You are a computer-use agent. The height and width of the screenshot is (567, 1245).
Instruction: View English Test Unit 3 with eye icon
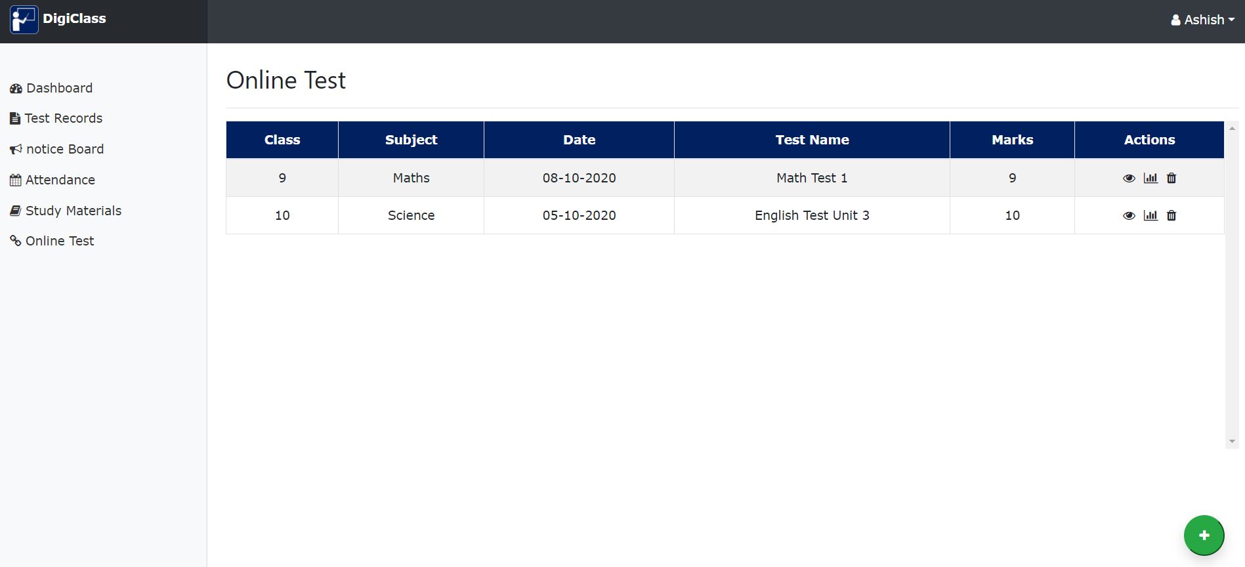1129,216
